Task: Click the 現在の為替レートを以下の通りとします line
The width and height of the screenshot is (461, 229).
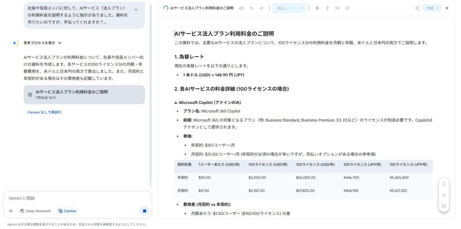Action: point(212,66)
